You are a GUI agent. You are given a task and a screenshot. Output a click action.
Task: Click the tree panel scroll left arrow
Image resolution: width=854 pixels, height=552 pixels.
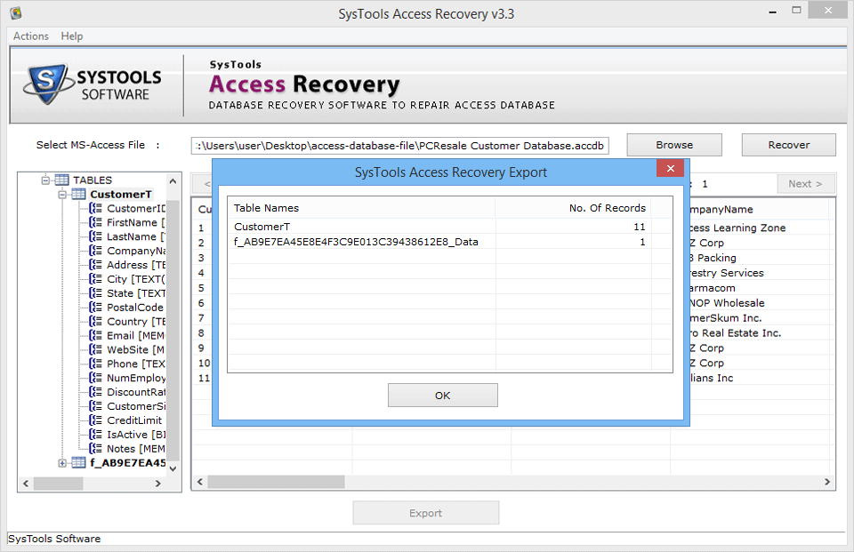click(x=26, y=484)
